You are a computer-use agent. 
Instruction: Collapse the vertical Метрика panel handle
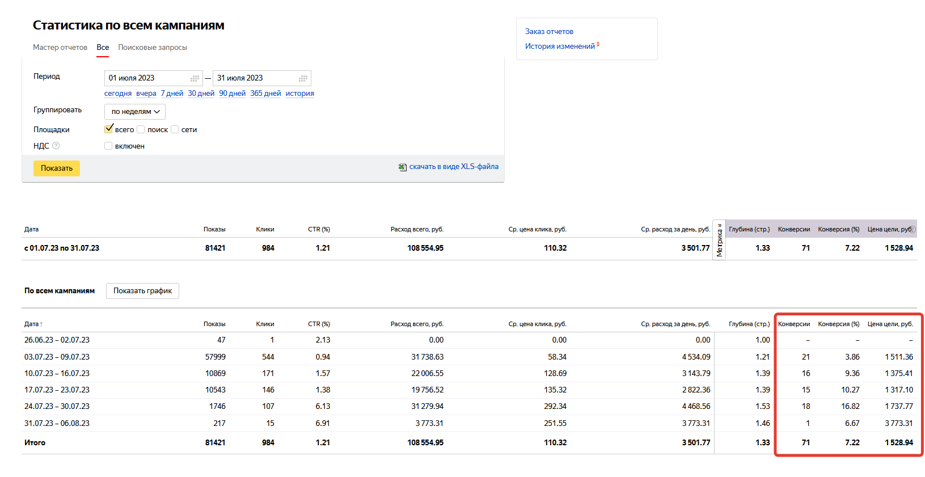click(719, 240)
